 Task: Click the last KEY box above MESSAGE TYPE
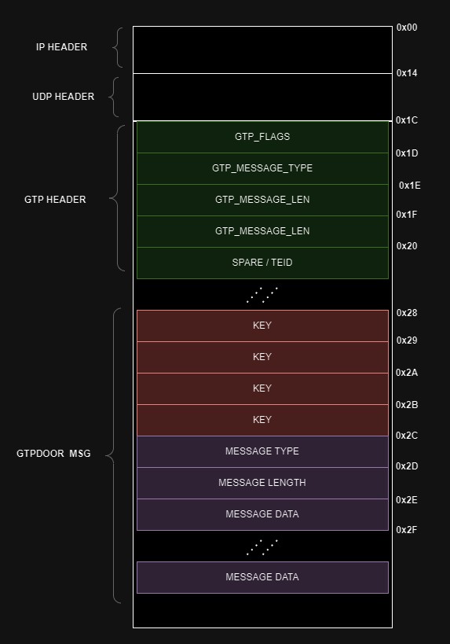(262, 420)
